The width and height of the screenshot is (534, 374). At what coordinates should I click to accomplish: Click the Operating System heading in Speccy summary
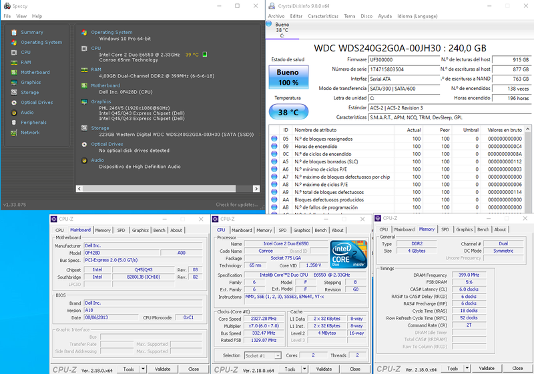coord(111,32)
